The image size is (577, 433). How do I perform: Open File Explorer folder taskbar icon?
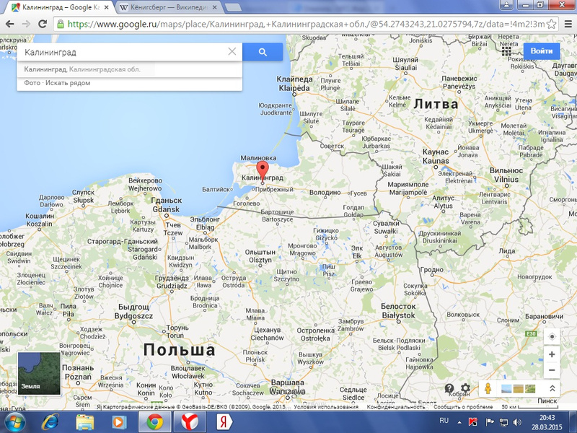click(x=85, y=422)
